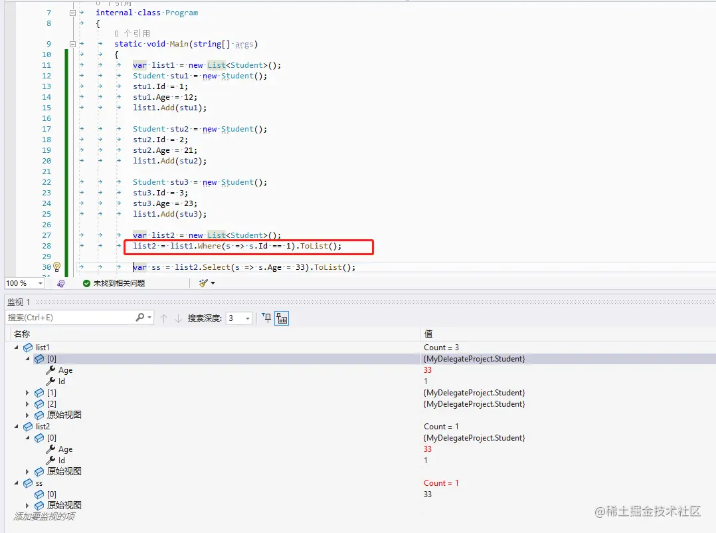Select the red Age value 33 under list1
The height and width of the screenshot is (533, 716).
coord(428,370)
